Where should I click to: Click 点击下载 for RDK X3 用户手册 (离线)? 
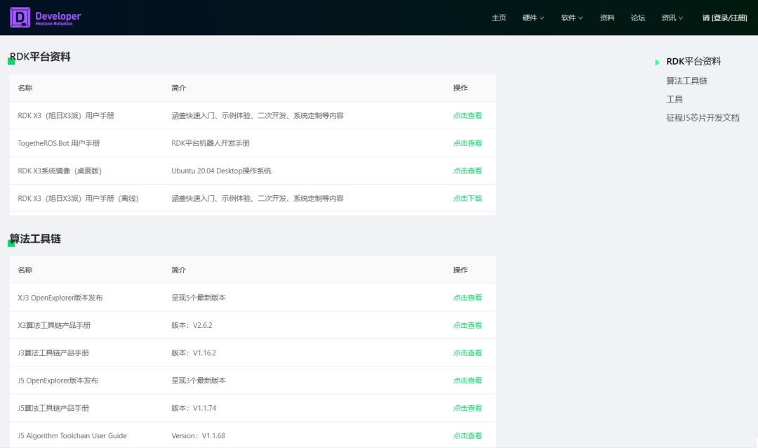[467, 198]
